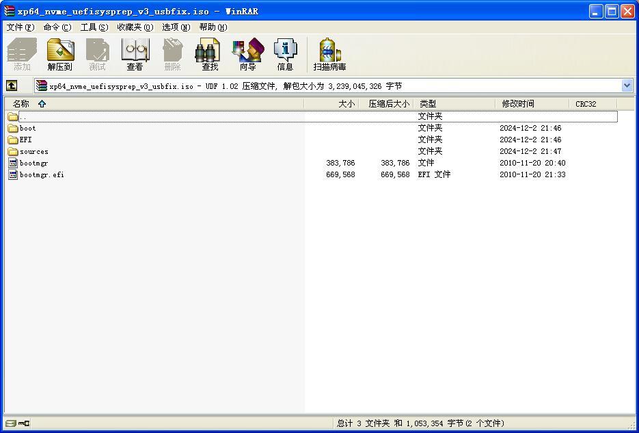Minimize the WinRAR window

(x=596, y=12)
